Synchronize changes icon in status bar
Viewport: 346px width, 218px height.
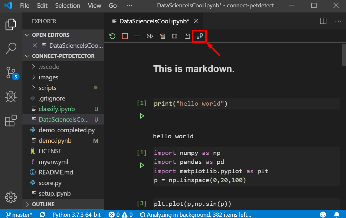pyautogui.click(x=42, y=214)
